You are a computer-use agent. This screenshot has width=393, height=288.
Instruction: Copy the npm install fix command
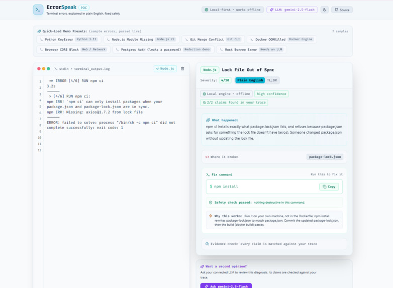329,187
